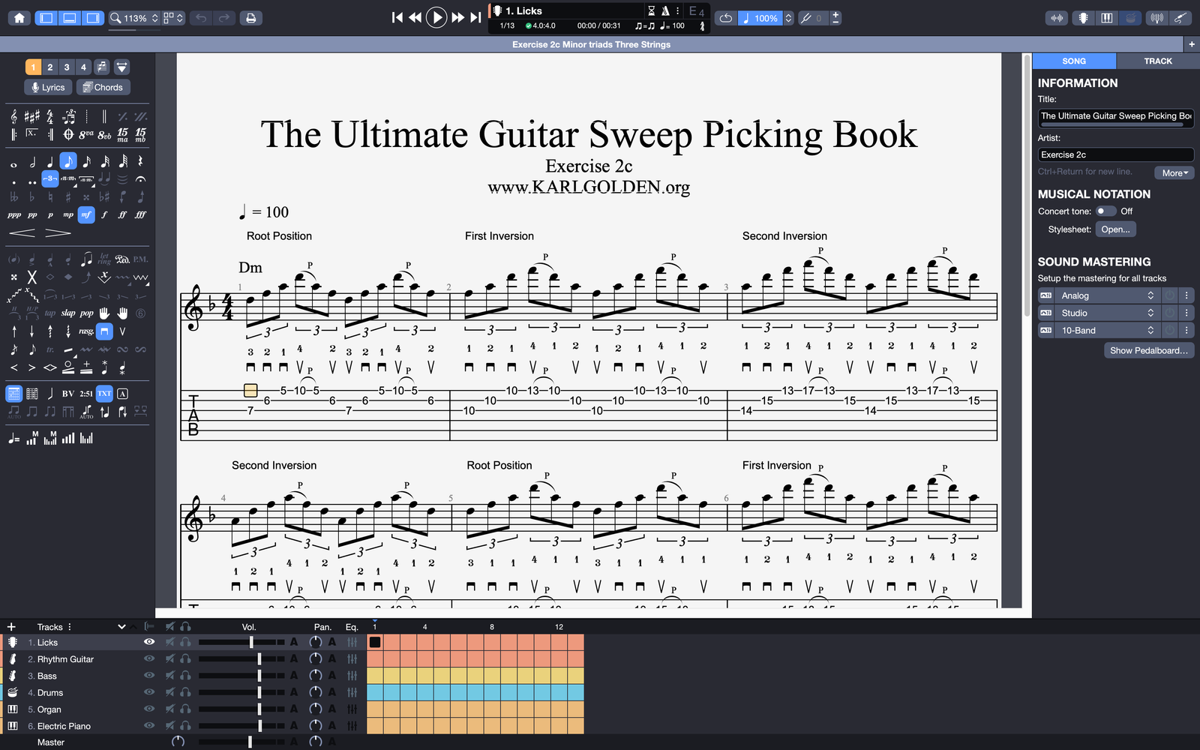
Task: Click the Licks track volume slider
Action: (x=251, y=642)
